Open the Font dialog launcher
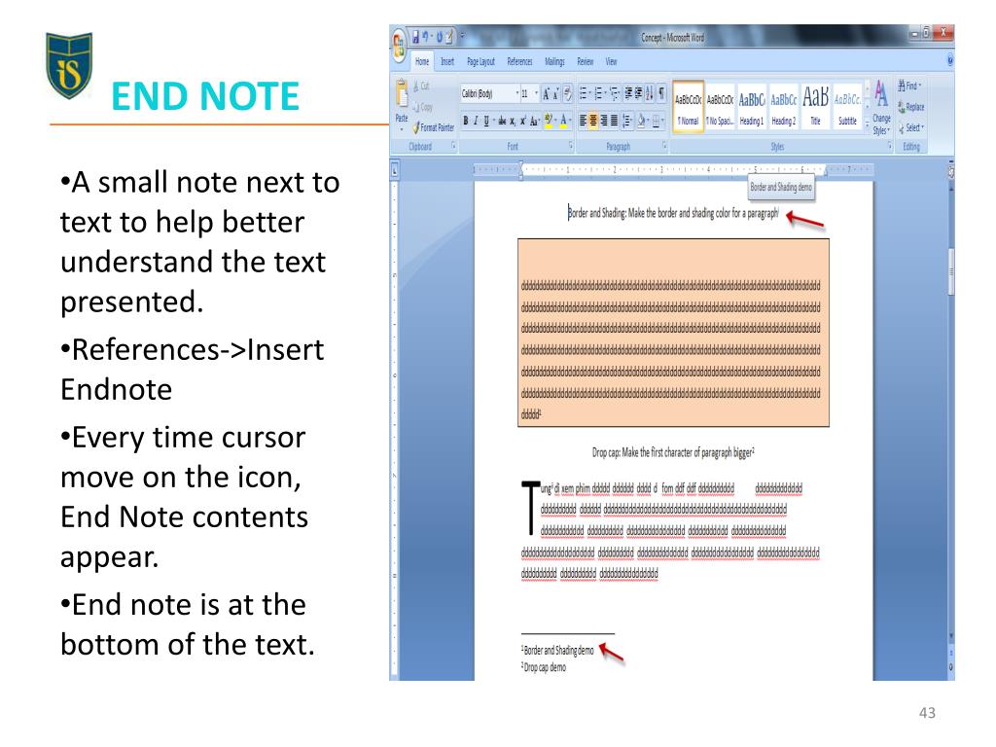This screenshot has width=996, height=747. [570, 146]
